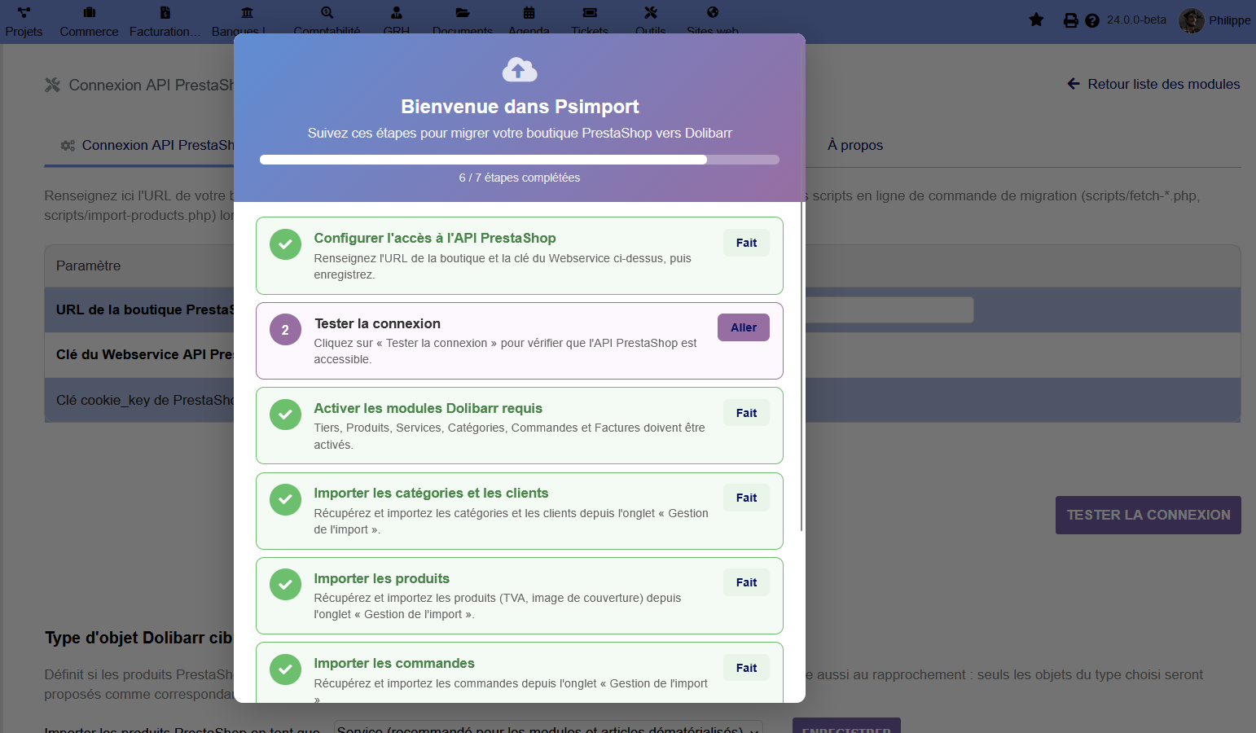Click Fait on Importer les commandes step

[746, 668]
